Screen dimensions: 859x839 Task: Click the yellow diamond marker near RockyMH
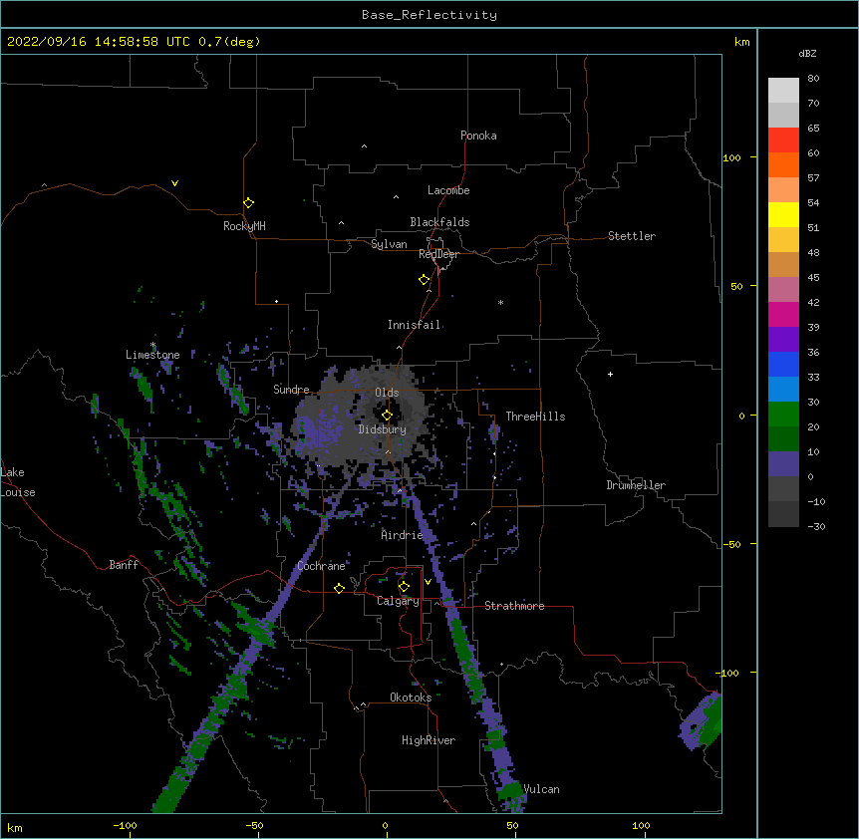coord(248,202)
